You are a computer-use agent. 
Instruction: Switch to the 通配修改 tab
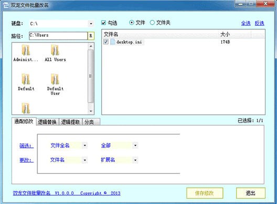(x=24, y=121)
